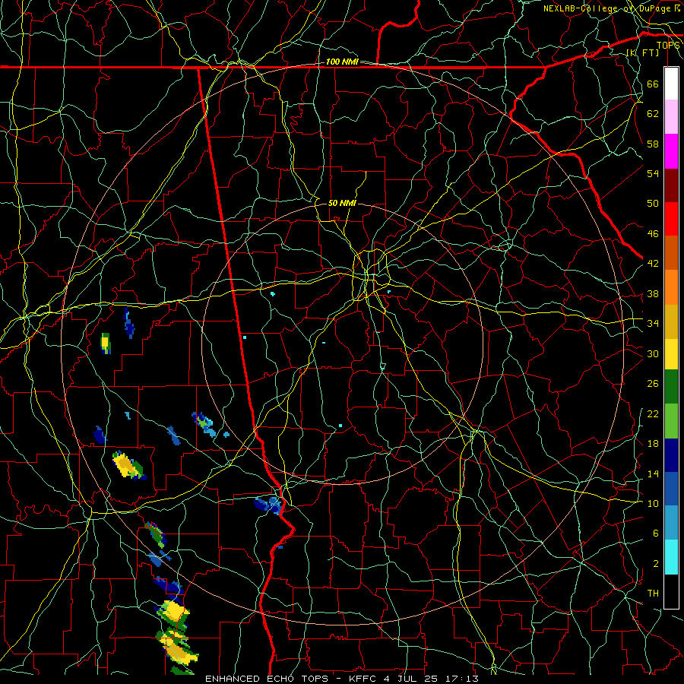Click the white 66 kft legend swatch
The image size is (684, 684).
coord(671,84)
